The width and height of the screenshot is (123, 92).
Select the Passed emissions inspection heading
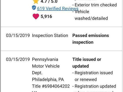(x=91, y=39)
